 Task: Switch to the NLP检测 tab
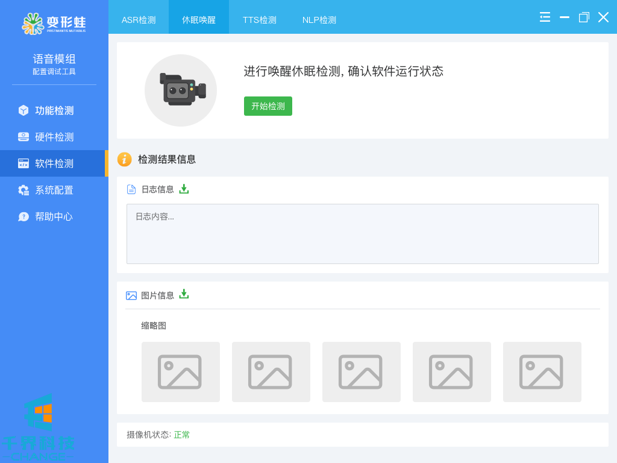point(319,20)
